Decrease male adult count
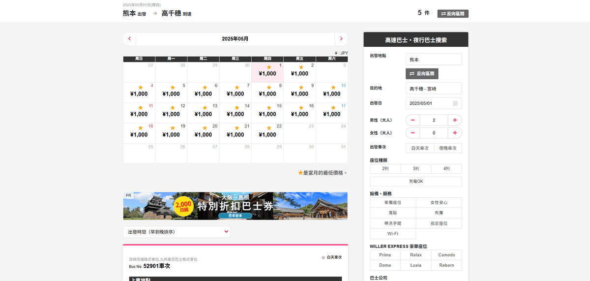Image resolution: width=590 pixels, height=281 pixels. pyautogui.click(x=413, y=120)
